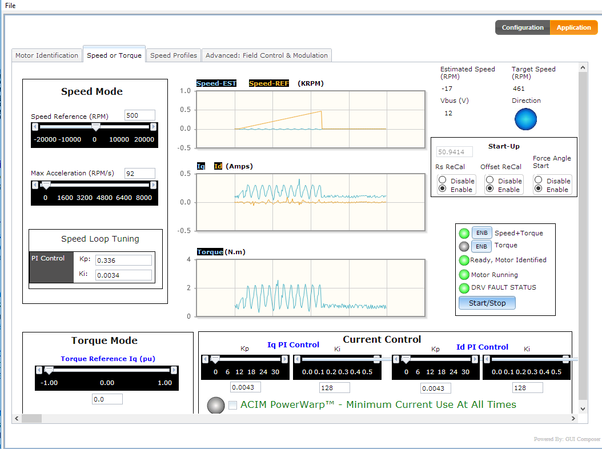
Task: Click left arrow of Max Acceleration slider
Action: (35, 185)
